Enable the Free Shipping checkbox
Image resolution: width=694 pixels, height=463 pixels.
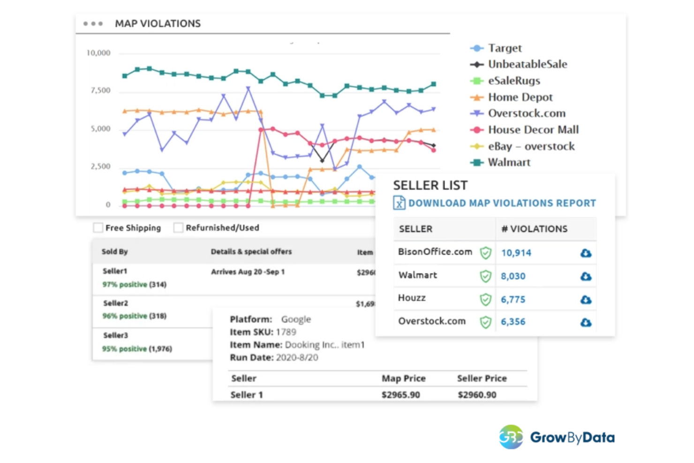[x=98, y=228]
